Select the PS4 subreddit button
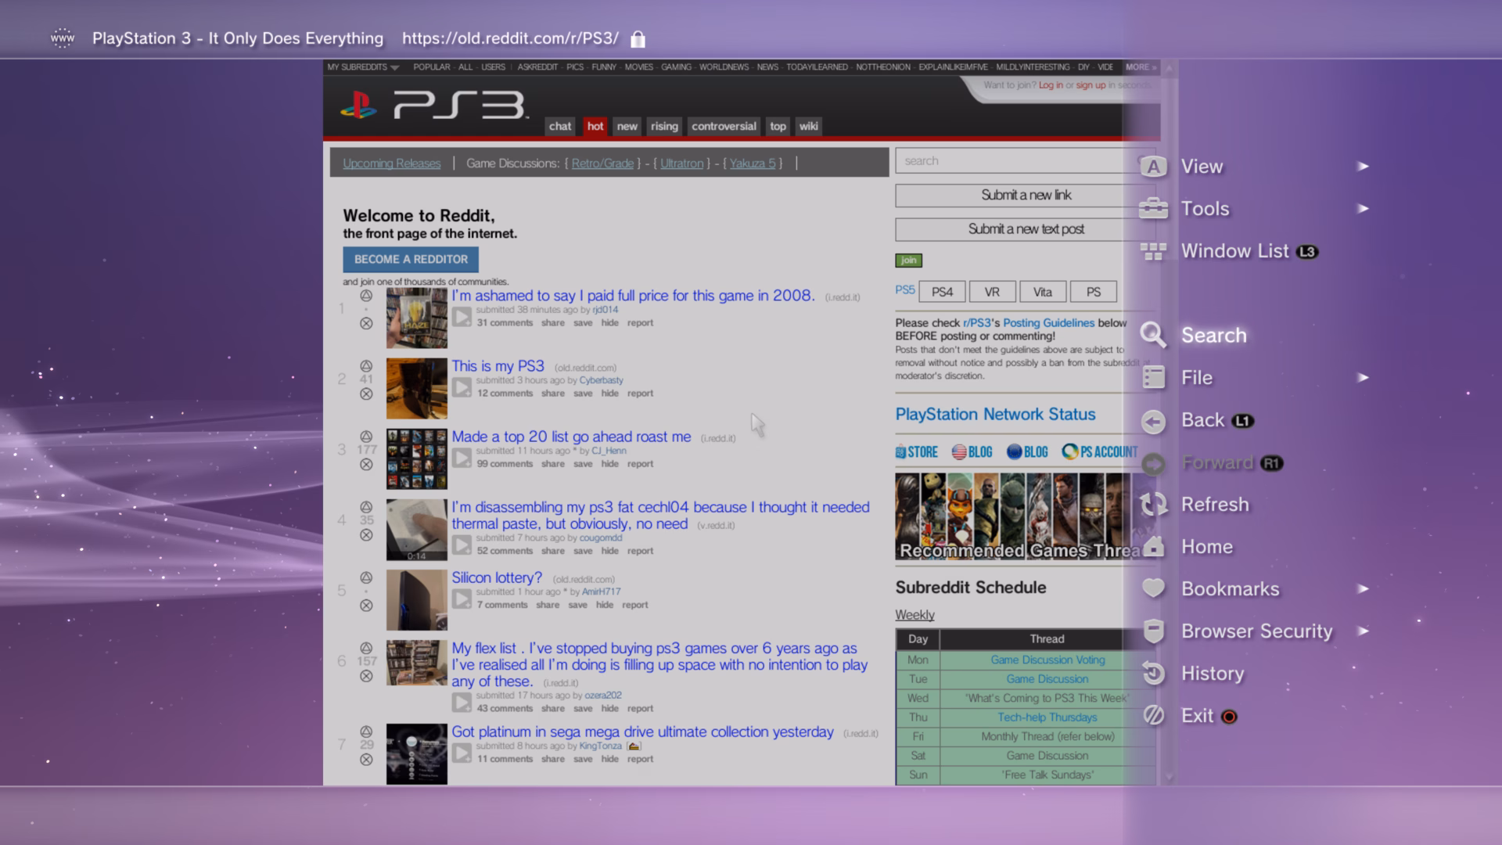Image resolution: width=1502 pixels, height=845 pixels. (x=942, y=292)
